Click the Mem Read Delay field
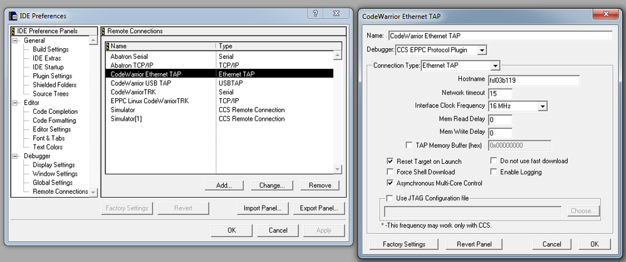The height and width of the screenshot is (262, 626). pyautogui.click(x=500, y=120)
